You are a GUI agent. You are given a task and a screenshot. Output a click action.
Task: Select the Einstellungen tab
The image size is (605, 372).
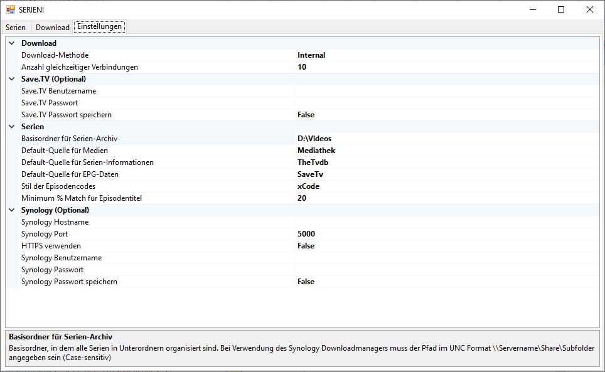point(99,27)
